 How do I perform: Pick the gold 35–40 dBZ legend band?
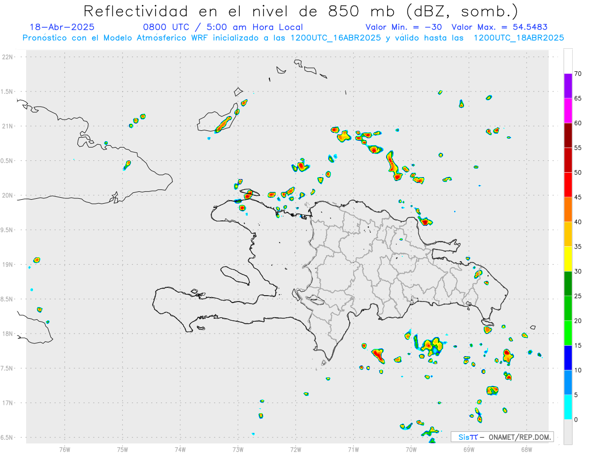point(568,234)
